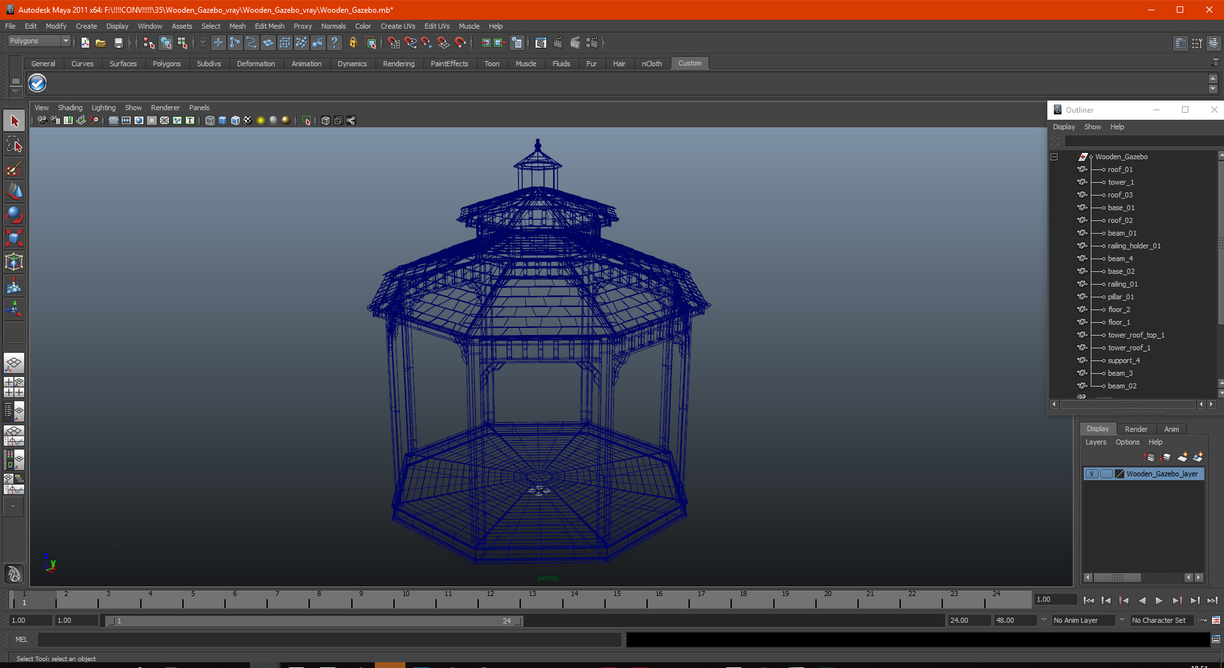This screenshot has height=668, width=1224.
Task: Go to end of playback range
Action: [1212, 600]
